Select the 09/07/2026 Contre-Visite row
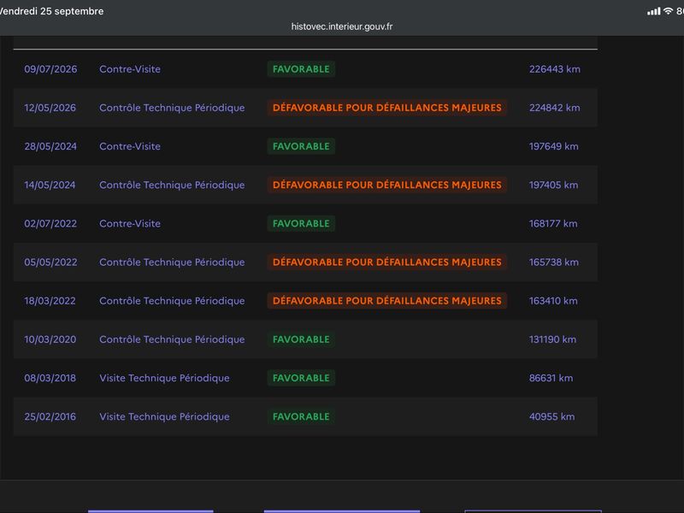Screen dimensions: 684x513 305,69
